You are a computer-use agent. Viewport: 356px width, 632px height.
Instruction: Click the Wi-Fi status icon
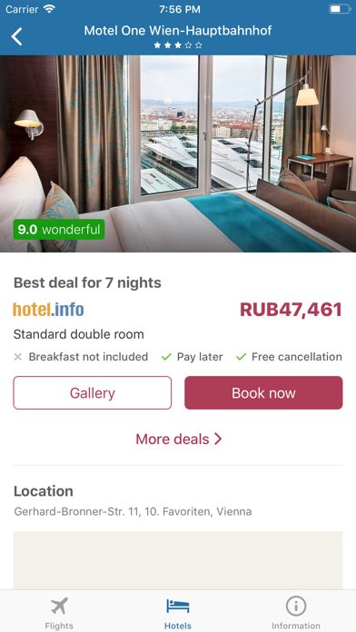50,9
